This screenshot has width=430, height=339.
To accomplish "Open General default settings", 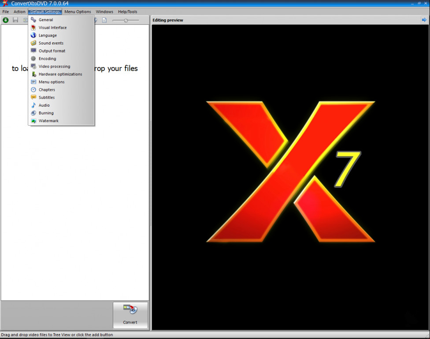I will click(x=61, y=20).
